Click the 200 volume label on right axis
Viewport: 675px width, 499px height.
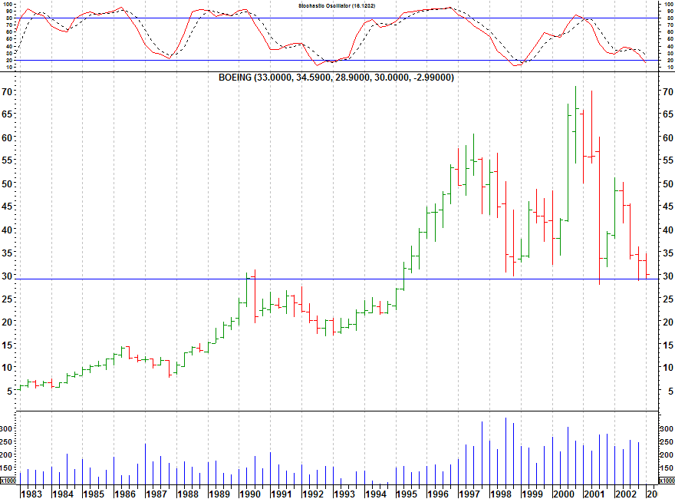tap(667, 455)
